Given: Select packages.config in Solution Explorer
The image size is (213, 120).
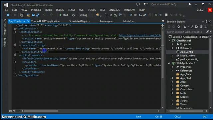Looking at the screenshot, I should point(189,59).
